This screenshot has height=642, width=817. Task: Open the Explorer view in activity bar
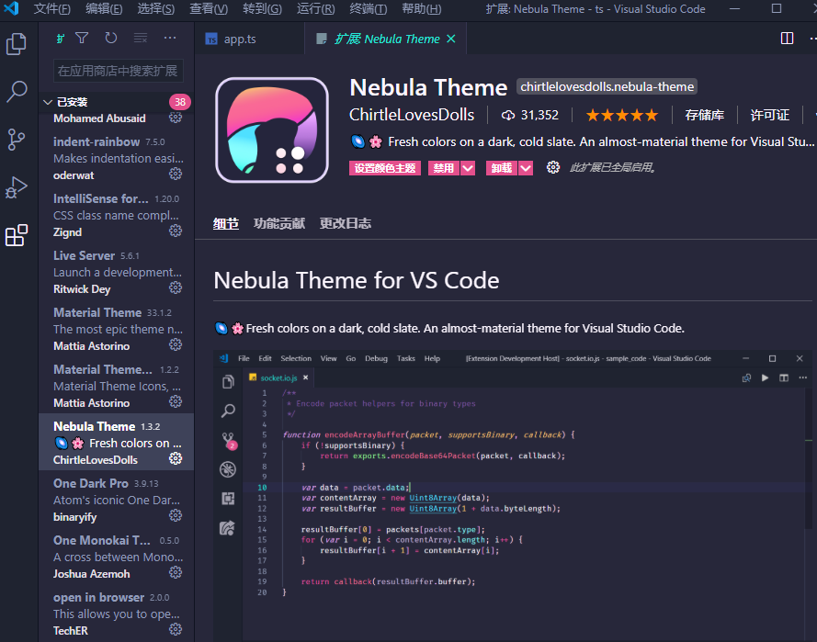(x=17, y=44)
